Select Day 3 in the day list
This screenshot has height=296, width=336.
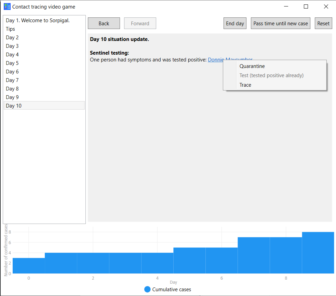44,46
